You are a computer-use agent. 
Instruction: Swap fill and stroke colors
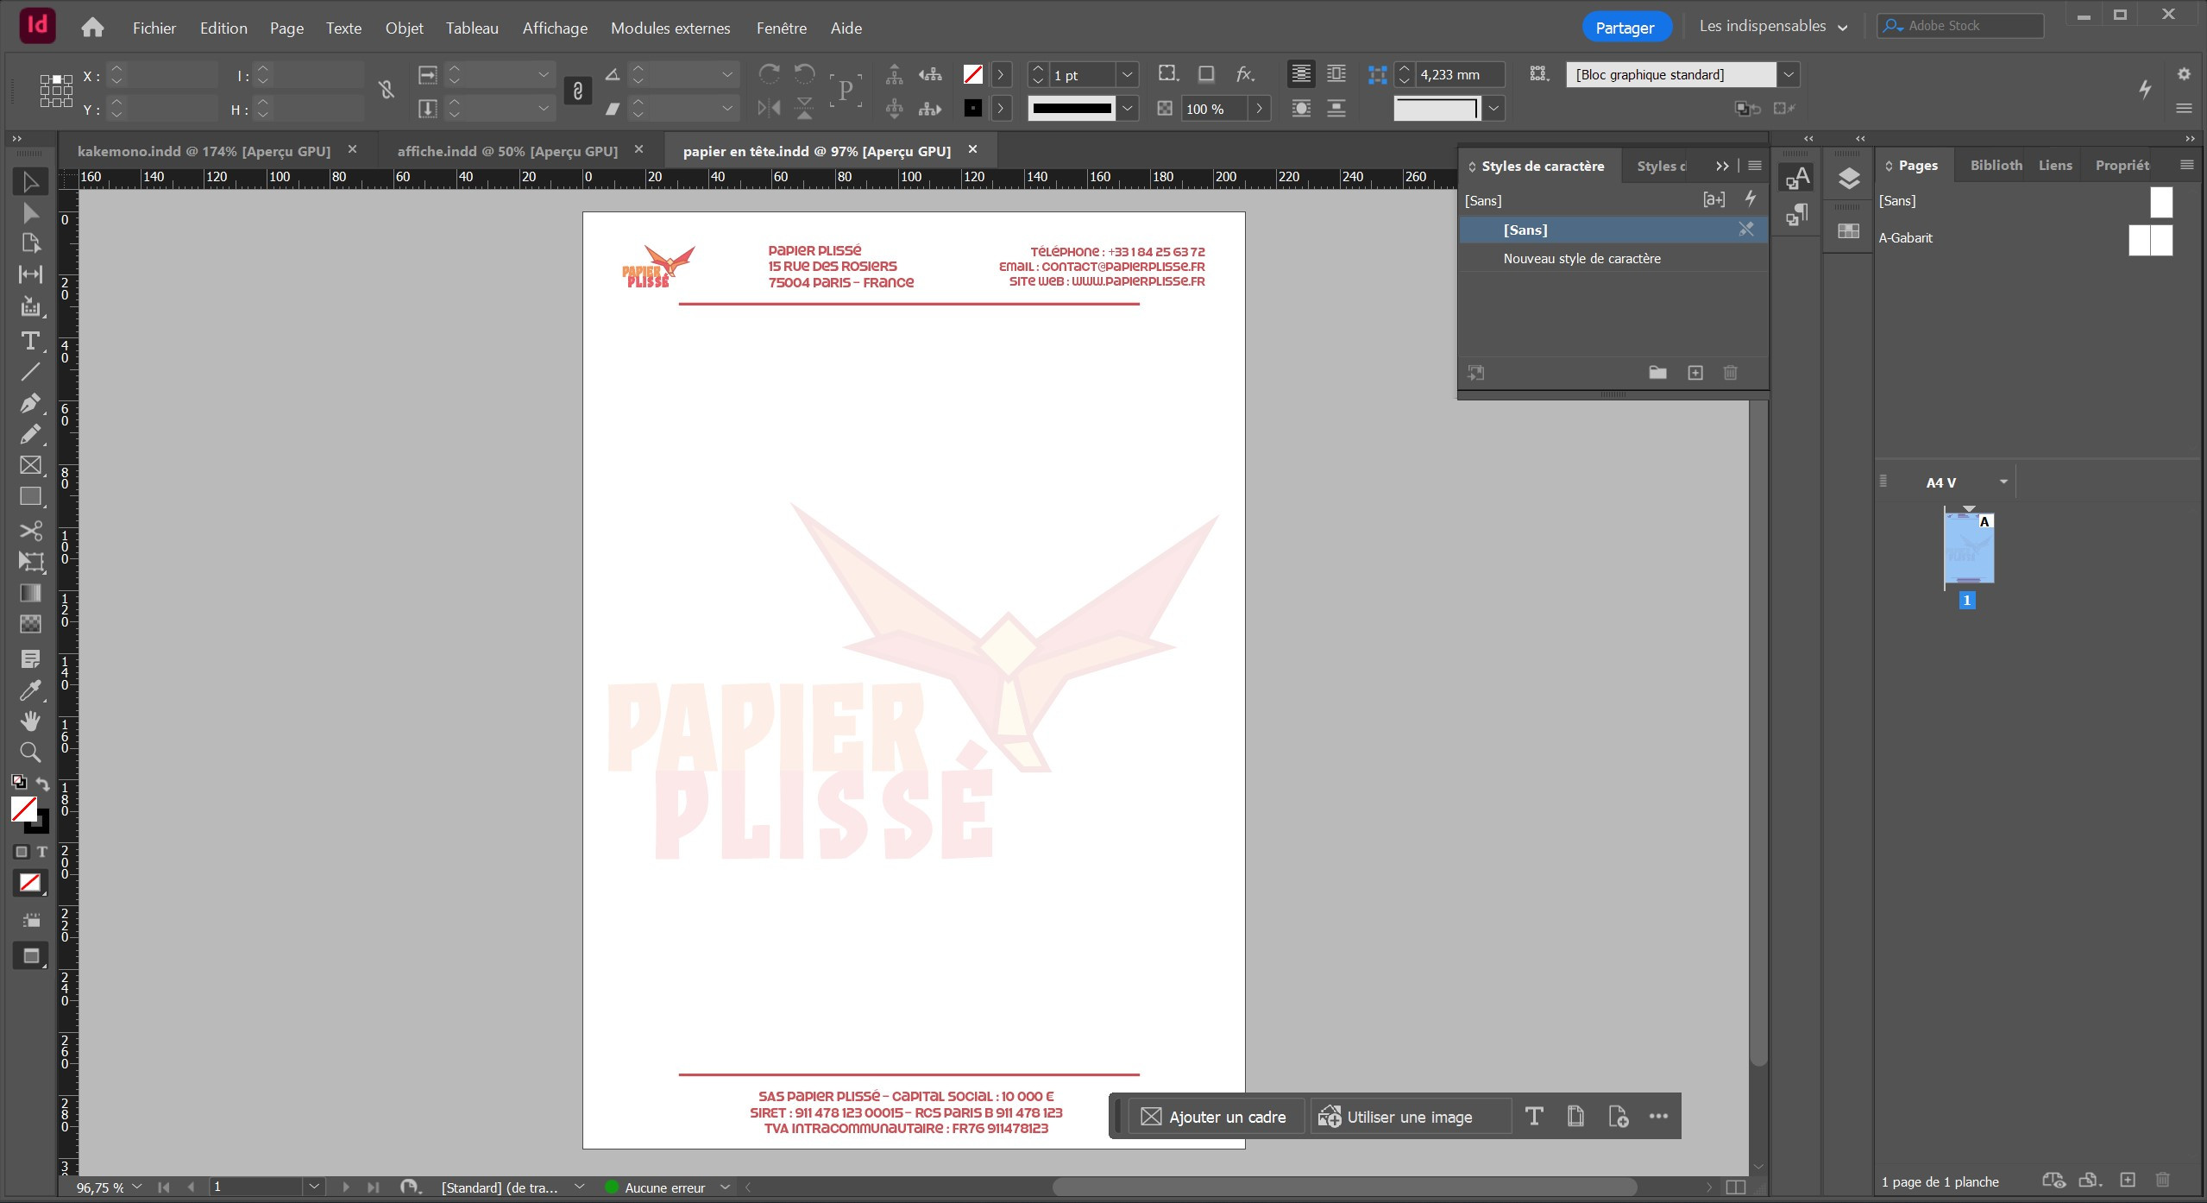[42, 784]
